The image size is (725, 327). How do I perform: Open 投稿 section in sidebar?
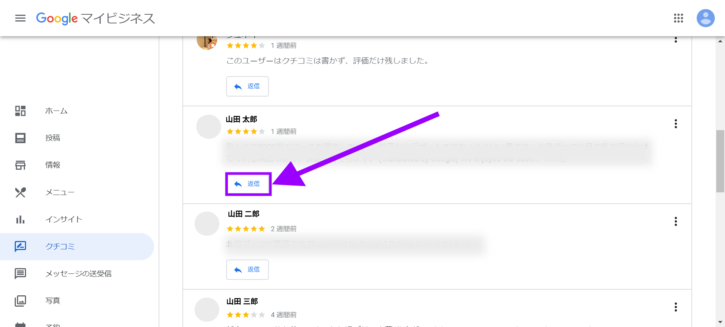coord(77,138)
